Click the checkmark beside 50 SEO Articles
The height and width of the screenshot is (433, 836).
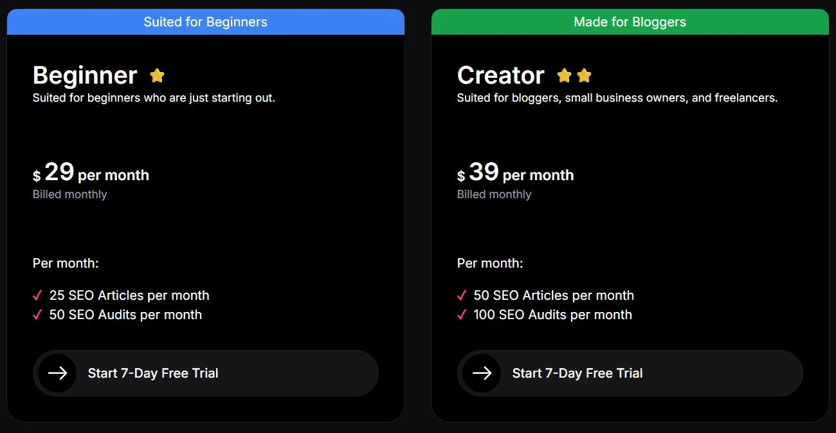461,295
